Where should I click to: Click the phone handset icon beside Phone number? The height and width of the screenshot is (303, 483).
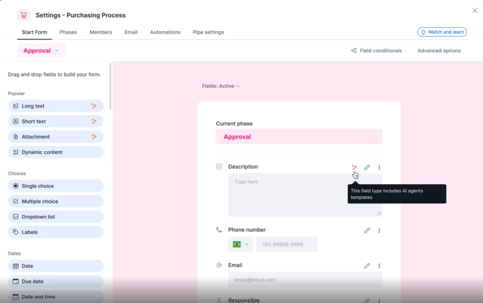coord(219,230)
